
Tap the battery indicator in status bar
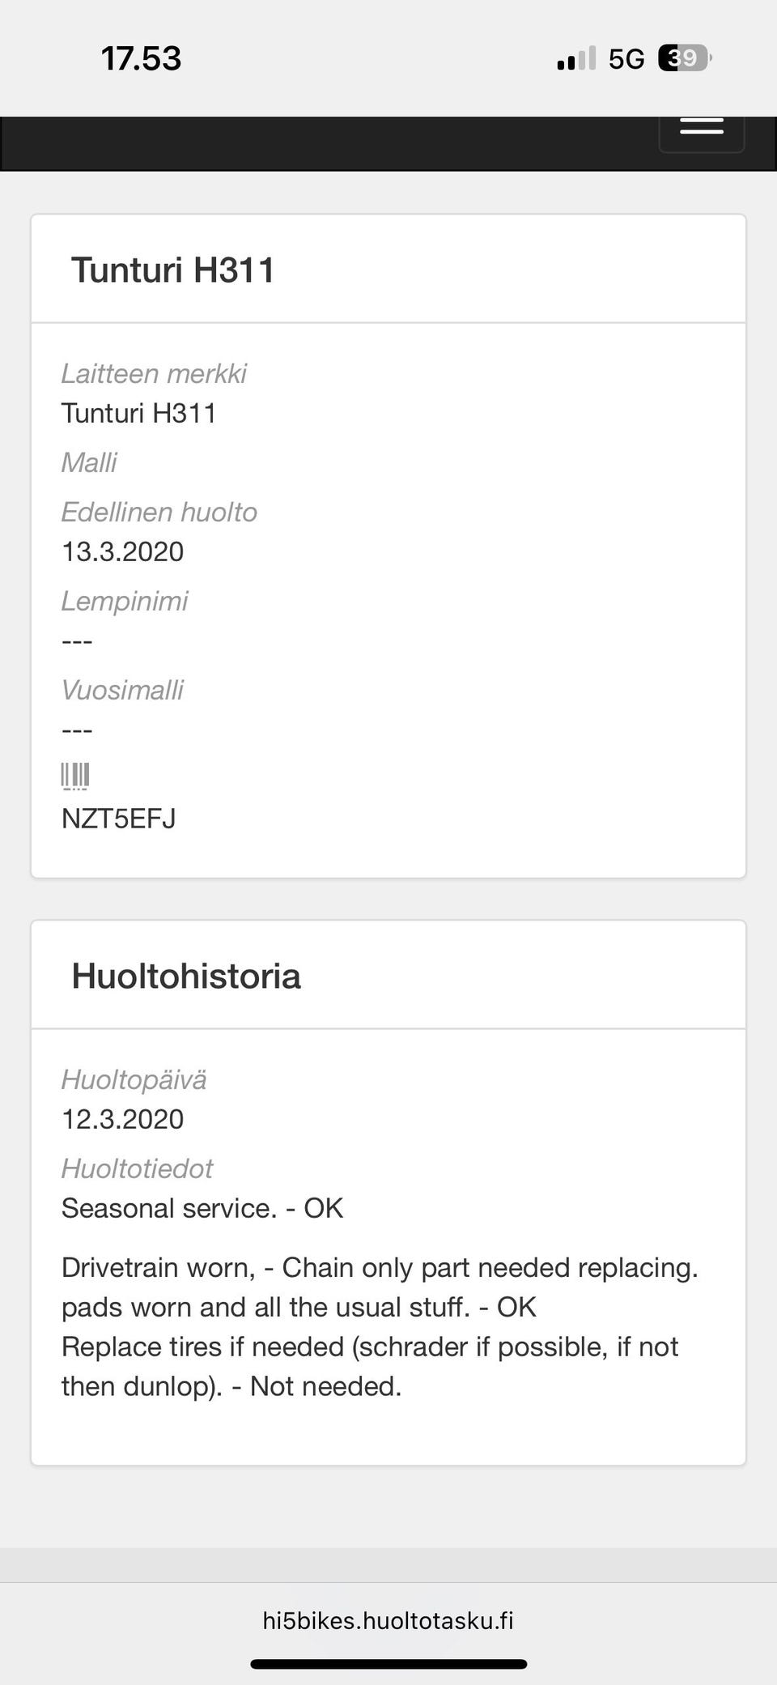point(684,58)
